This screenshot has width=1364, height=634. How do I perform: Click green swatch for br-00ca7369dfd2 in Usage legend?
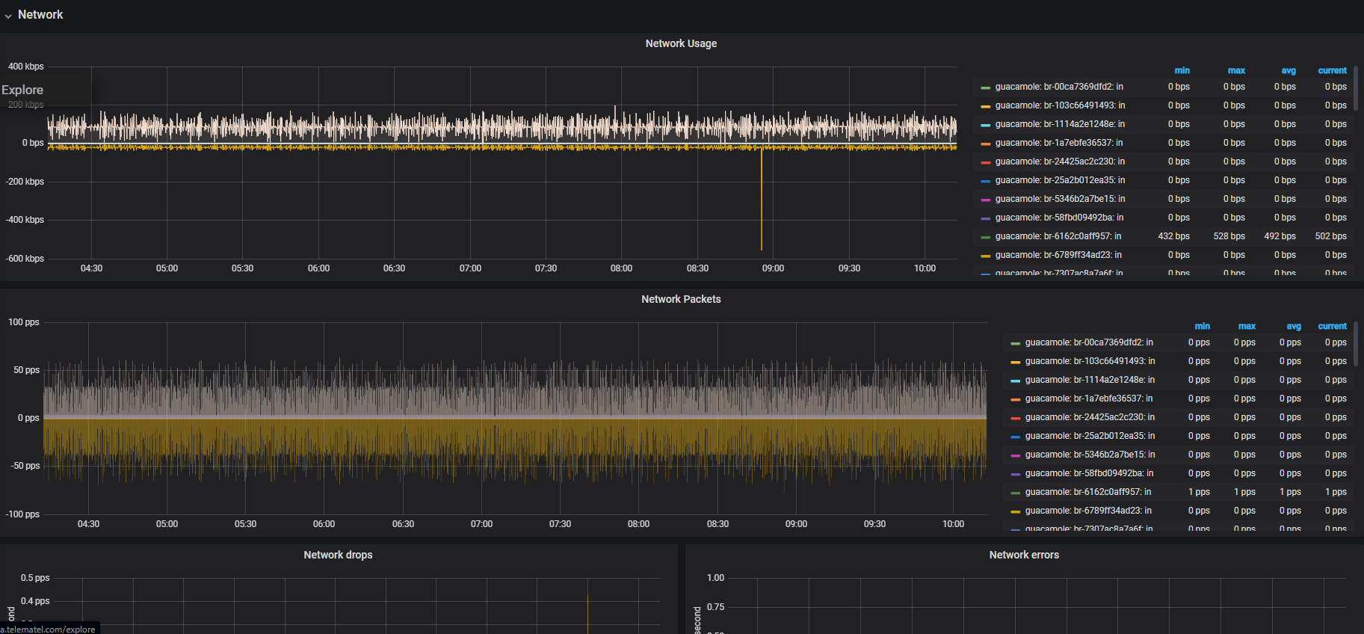click(985, 87)
